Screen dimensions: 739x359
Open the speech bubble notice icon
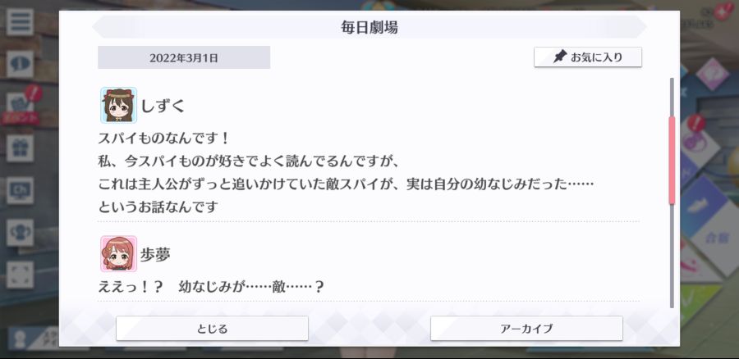point(20,64)
